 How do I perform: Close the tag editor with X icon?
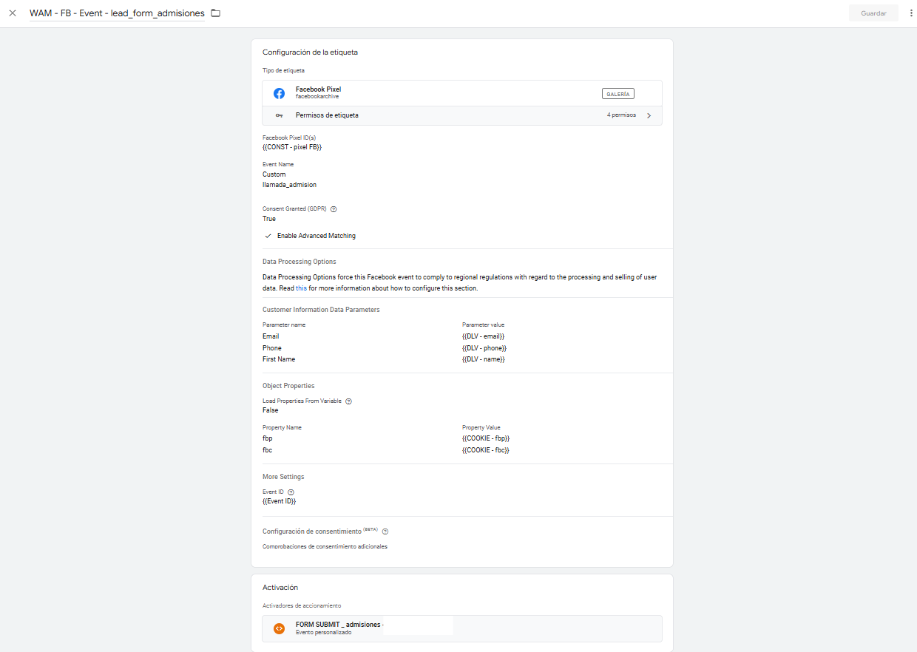click(13, 13)
